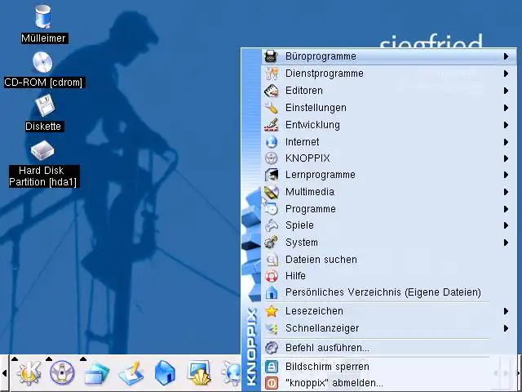Expand the Dienstprogramme submenu arrow

tap(506, 73)
